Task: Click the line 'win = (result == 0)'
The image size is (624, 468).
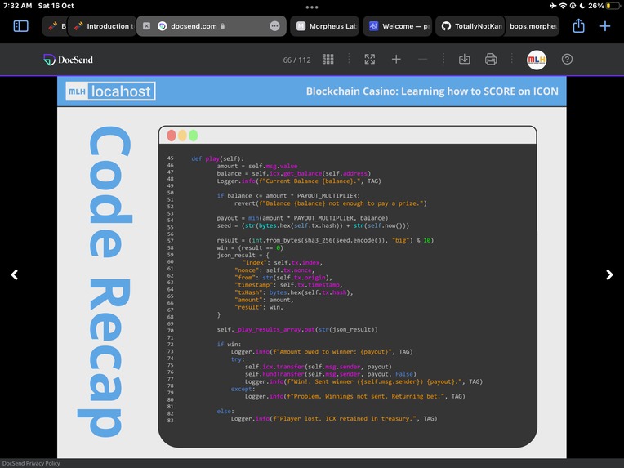Action: coord(250,248)
